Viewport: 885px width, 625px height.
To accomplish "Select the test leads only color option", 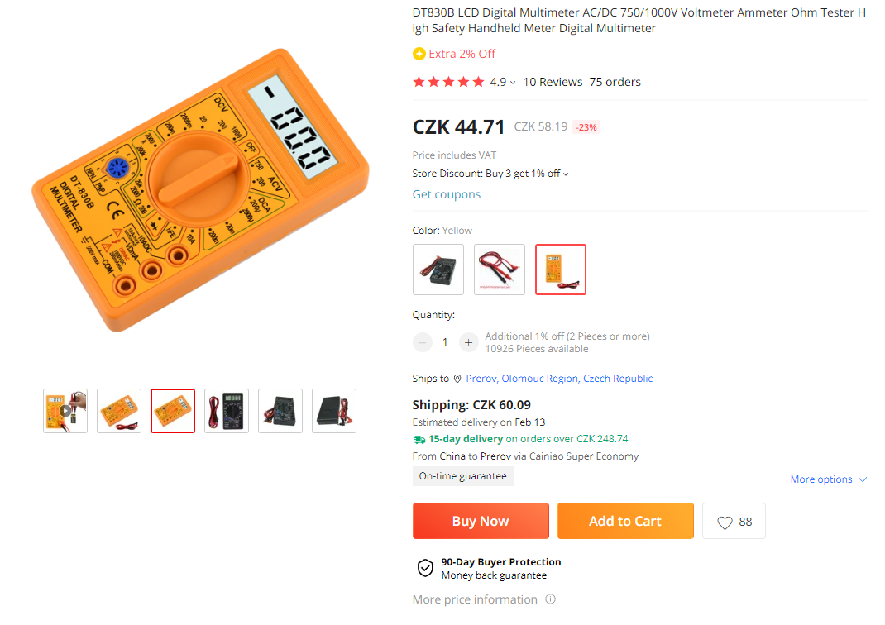I will [500, 269].
